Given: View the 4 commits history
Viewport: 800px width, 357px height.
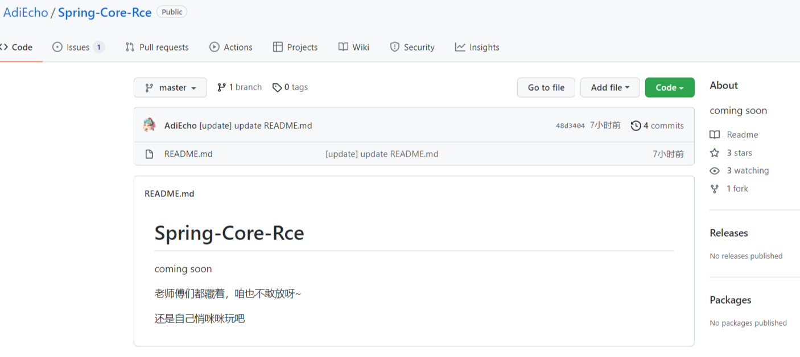Looking at the screenshot, I should (x=657, y=125).
